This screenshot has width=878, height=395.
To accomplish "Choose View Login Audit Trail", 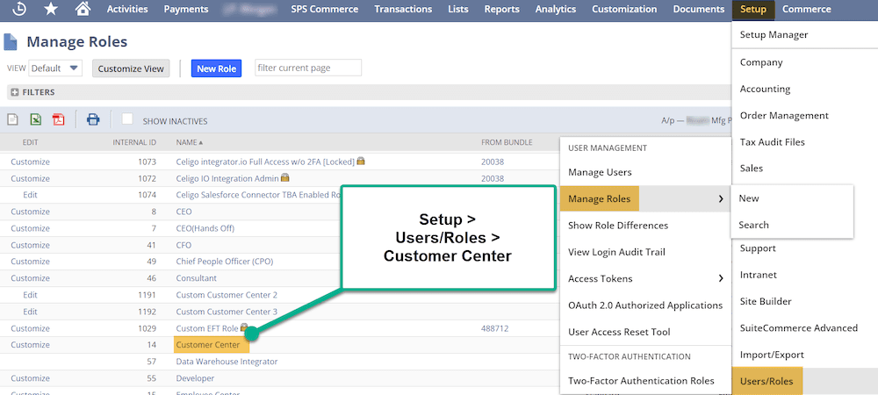I will tap(616, 252).
